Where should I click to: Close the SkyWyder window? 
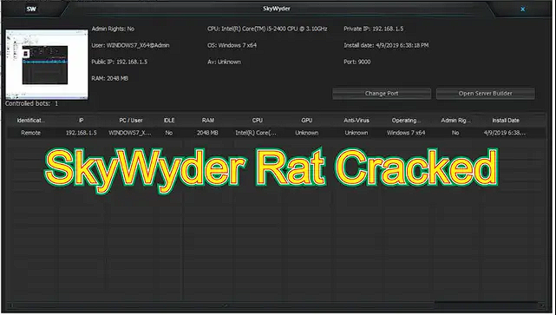pos(523,10)
